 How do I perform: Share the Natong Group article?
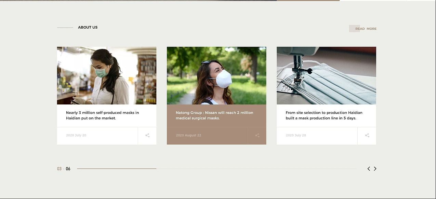coord(257,136)
